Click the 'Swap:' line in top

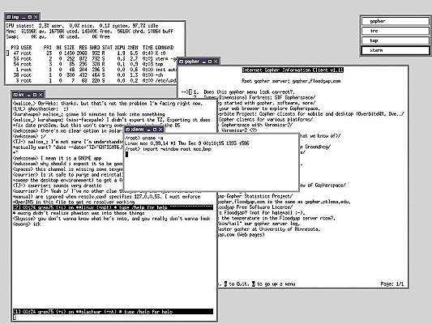tap(58, 36)
